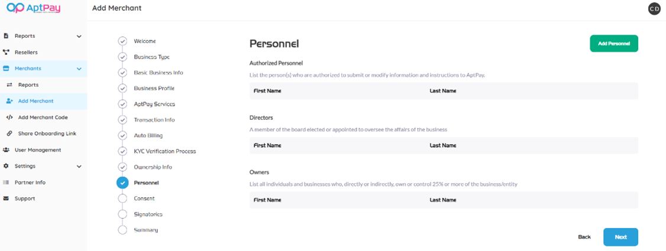
Task: Open the CD user avatar
Action: click(654, 9)
